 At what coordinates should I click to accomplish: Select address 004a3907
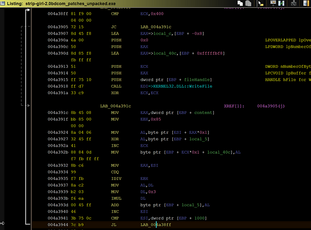click(58, 34)
